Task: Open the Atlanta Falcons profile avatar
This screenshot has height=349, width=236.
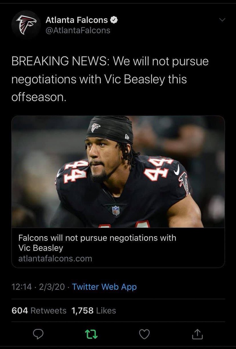Action: [x=26, y=25]
